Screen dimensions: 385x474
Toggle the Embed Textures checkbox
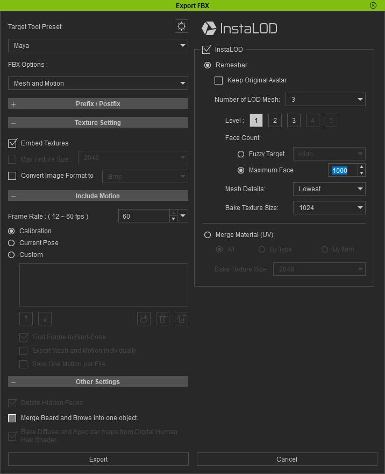pos(12,143)
